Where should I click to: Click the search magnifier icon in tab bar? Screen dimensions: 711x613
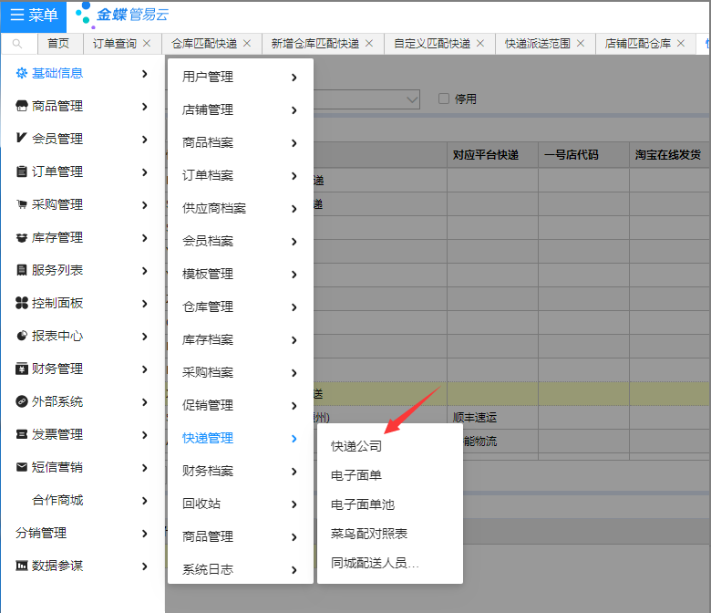click(17, 44)
